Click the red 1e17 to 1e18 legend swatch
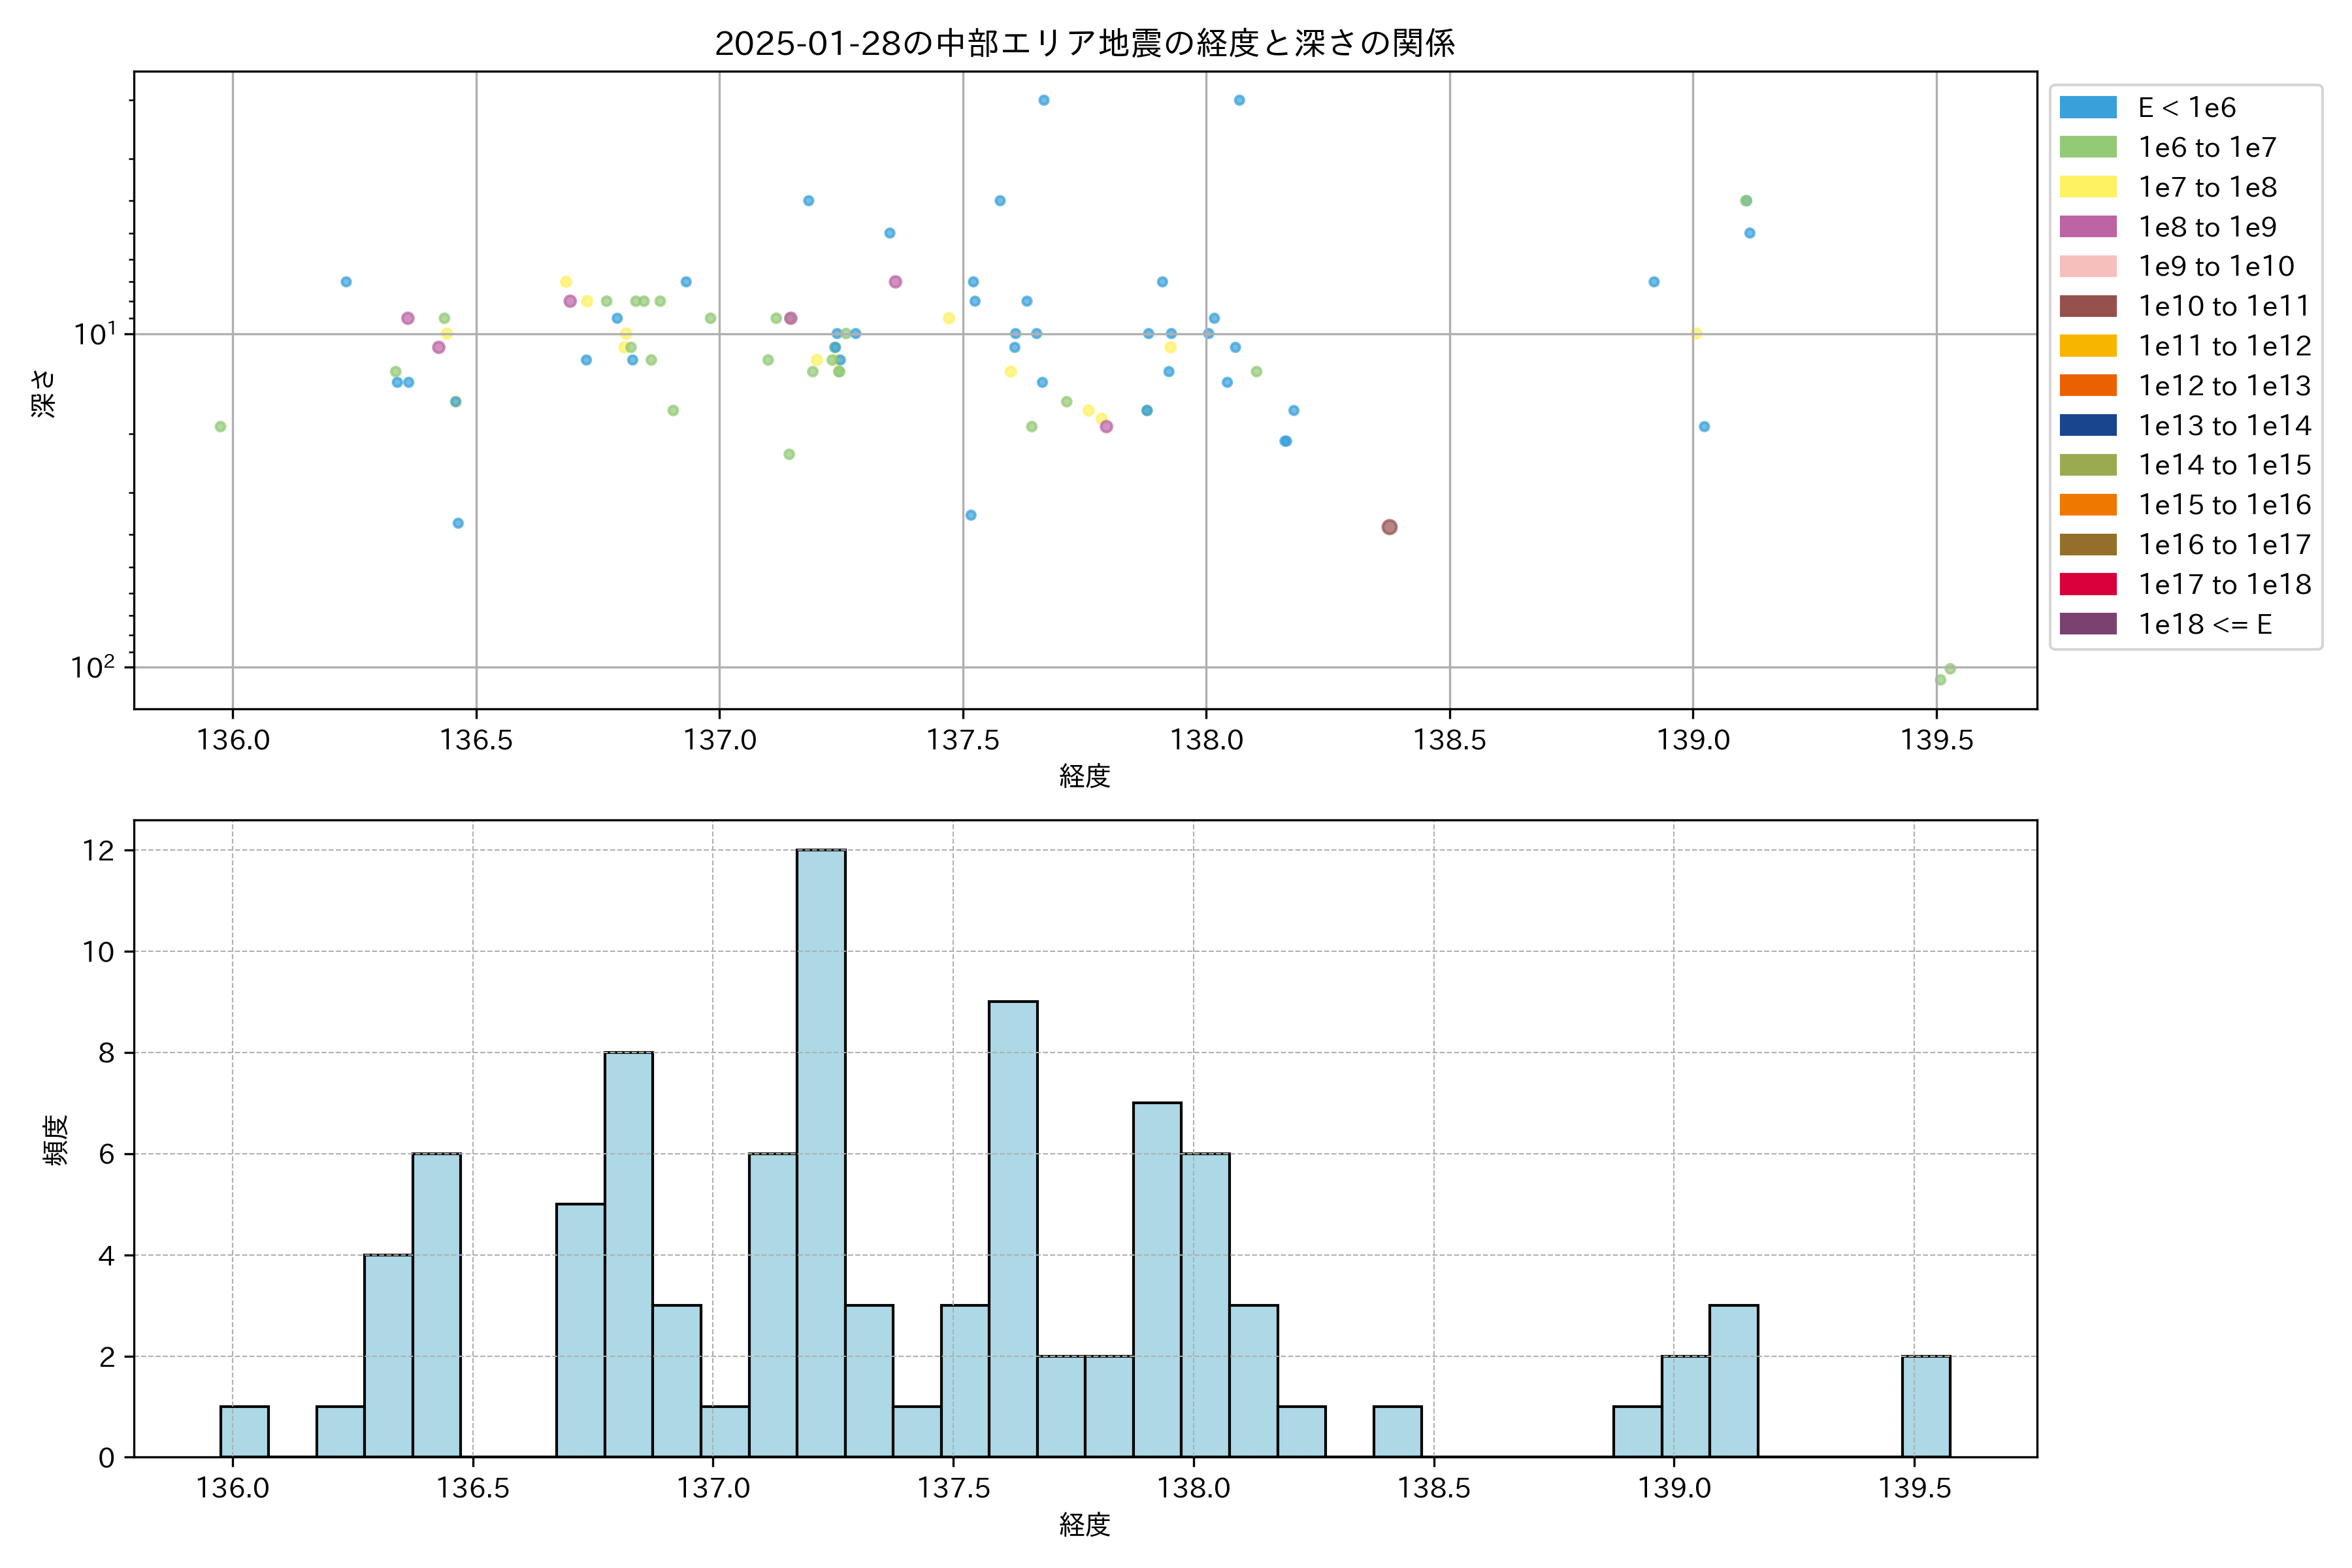 [2087, 584]
